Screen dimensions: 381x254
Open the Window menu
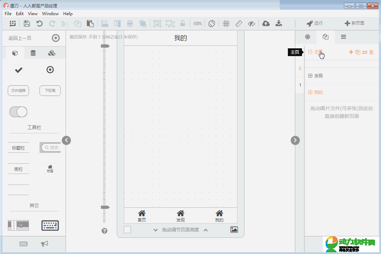(50, 14)
